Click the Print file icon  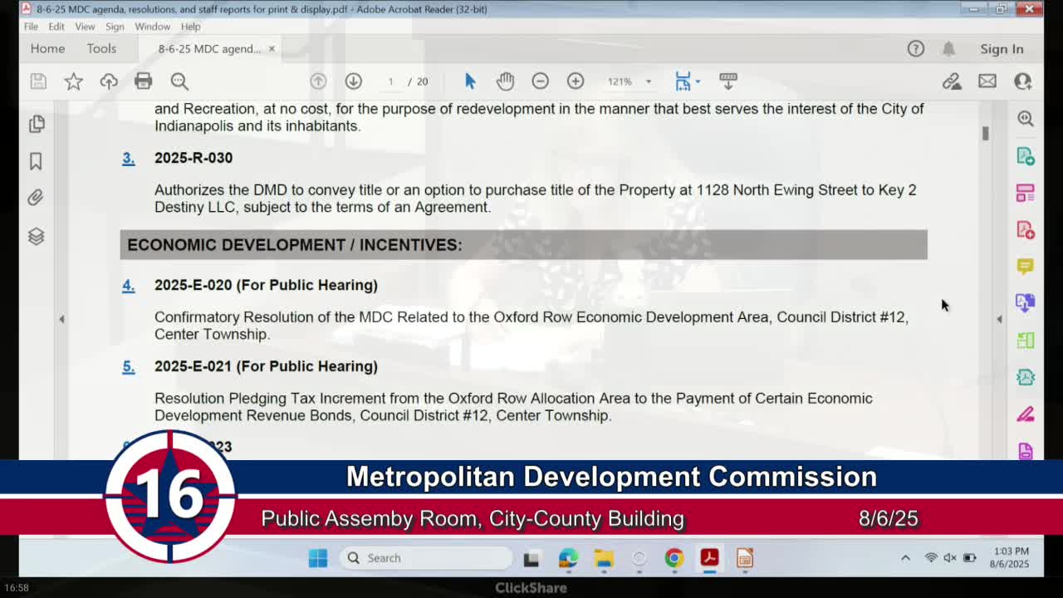(x=144, y=81)
